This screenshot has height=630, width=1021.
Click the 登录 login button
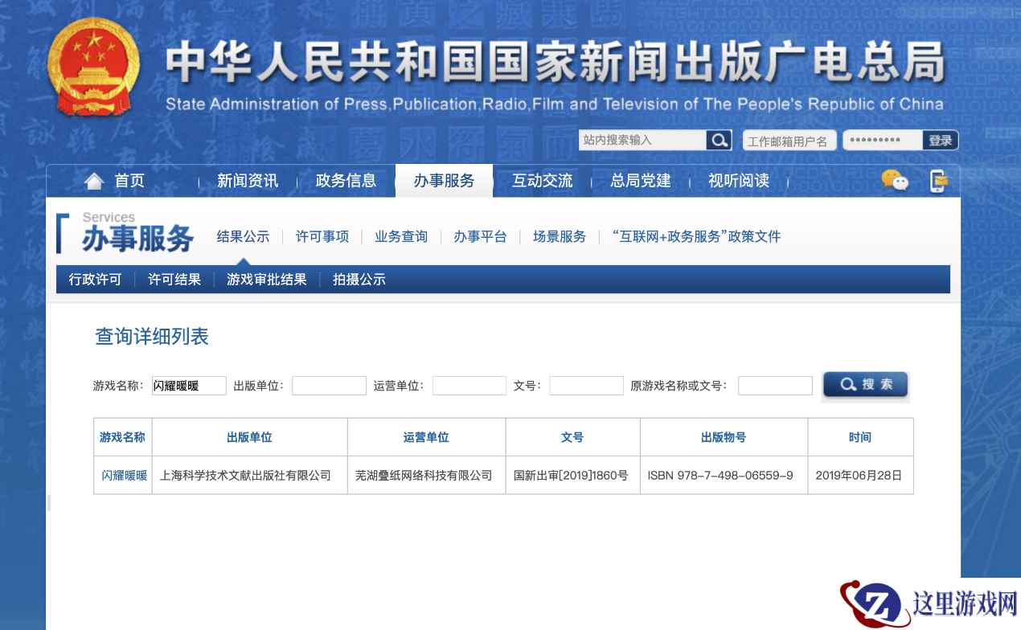pyautogui.click(x=941, y=140)
